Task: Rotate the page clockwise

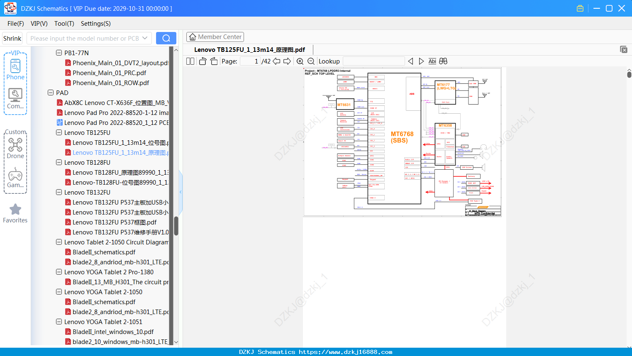Action: [214, 61]
